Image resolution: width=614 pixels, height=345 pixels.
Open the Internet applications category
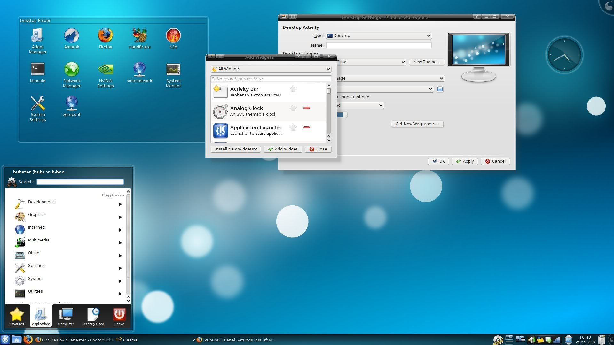click(69, 229)
